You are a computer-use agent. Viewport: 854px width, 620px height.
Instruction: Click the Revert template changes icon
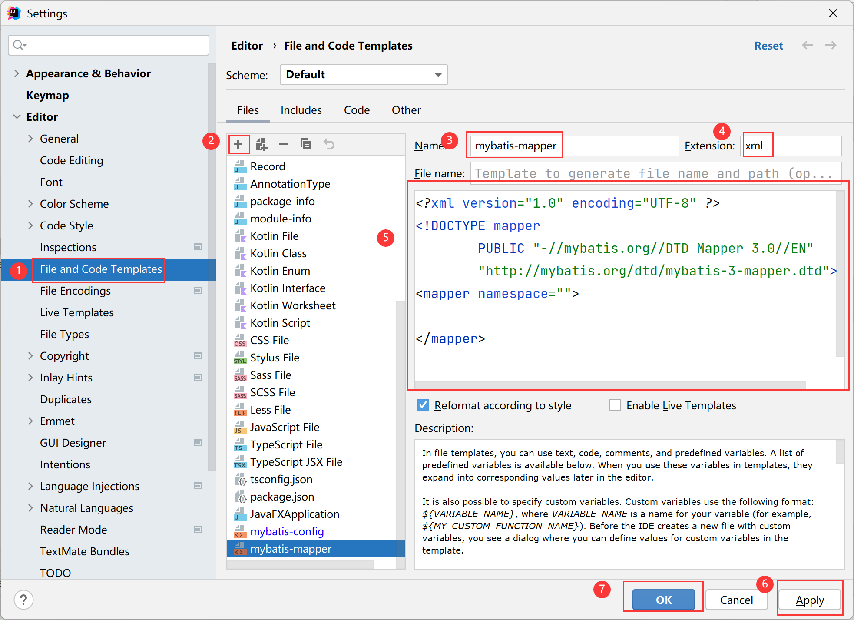tap(329, 144)
